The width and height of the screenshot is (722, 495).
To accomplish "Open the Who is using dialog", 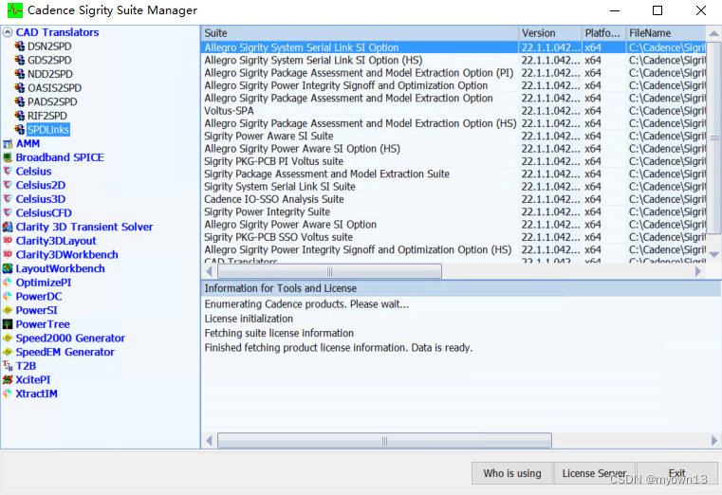I will pyautogui.click(x=512, y=473).
